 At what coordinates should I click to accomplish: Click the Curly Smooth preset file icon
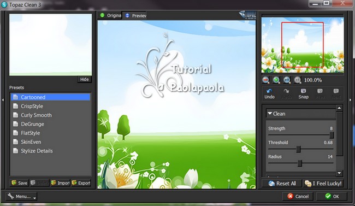pyautogui.click(x=16, y=115)
